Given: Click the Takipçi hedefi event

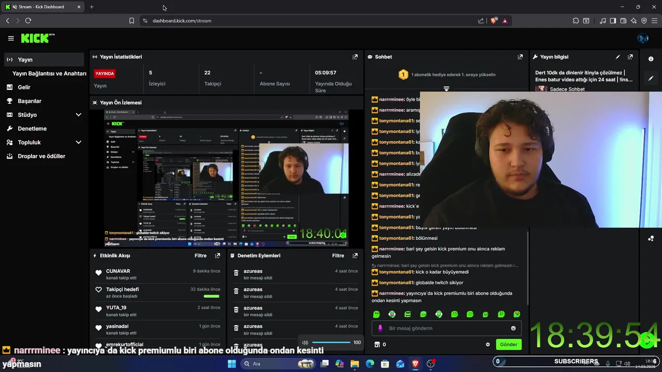Looking at the screenshot, I should point(158,292).
